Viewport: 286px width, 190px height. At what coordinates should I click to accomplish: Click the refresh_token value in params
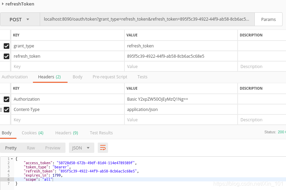(x=166, y=56)
